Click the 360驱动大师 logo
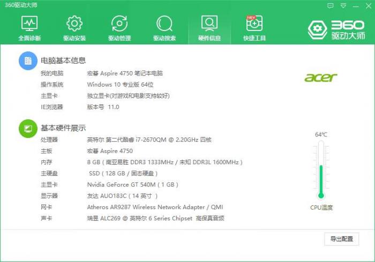375x262 pixels. point(336,29)
